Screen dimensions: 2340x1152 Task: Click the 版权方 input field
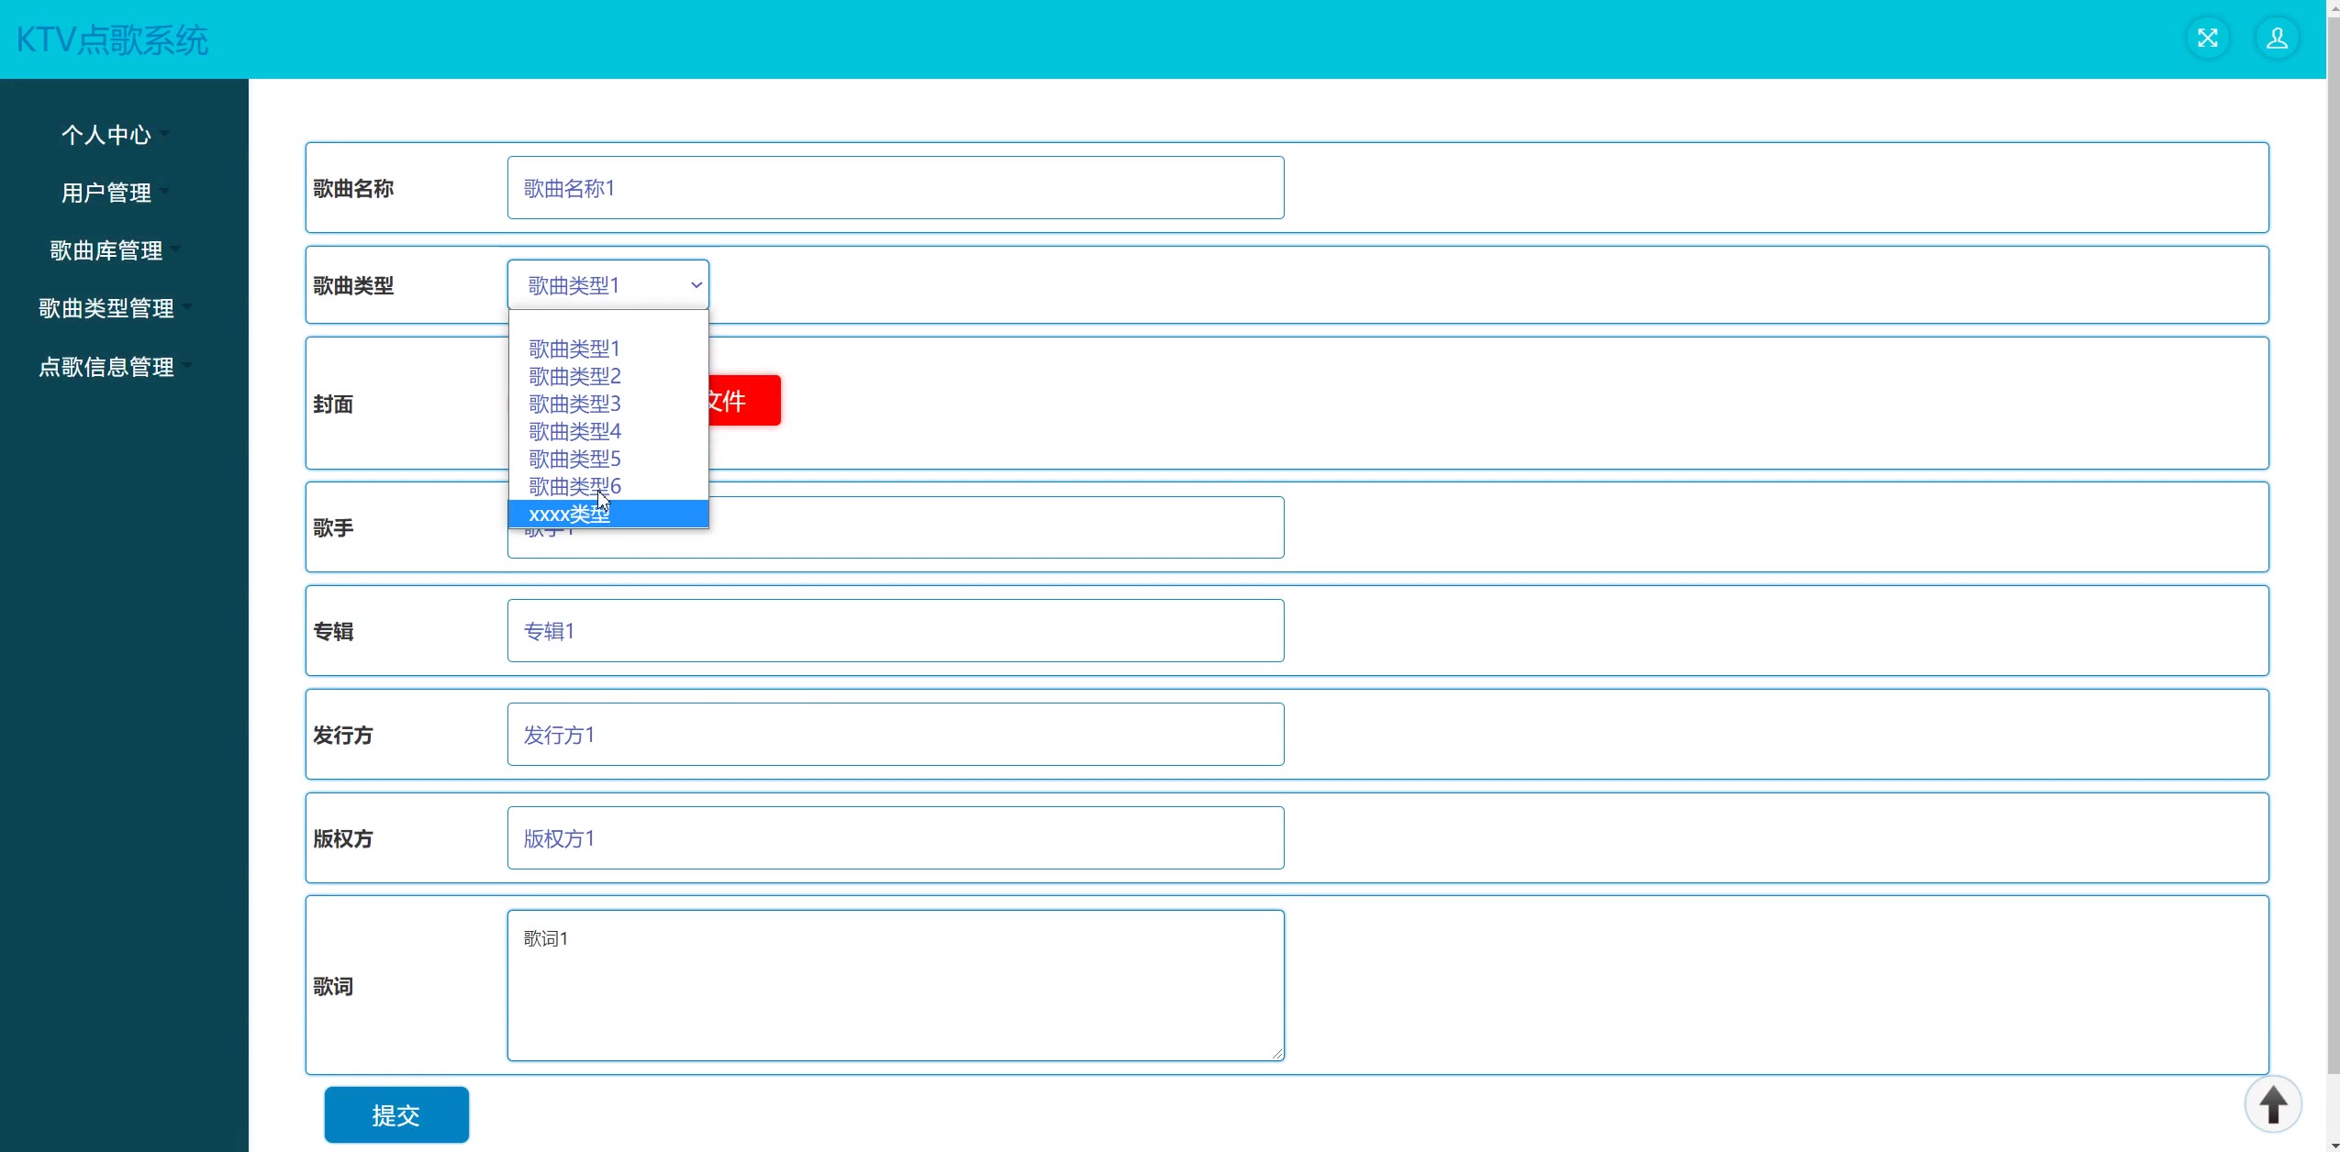click(x=895, y=838)
